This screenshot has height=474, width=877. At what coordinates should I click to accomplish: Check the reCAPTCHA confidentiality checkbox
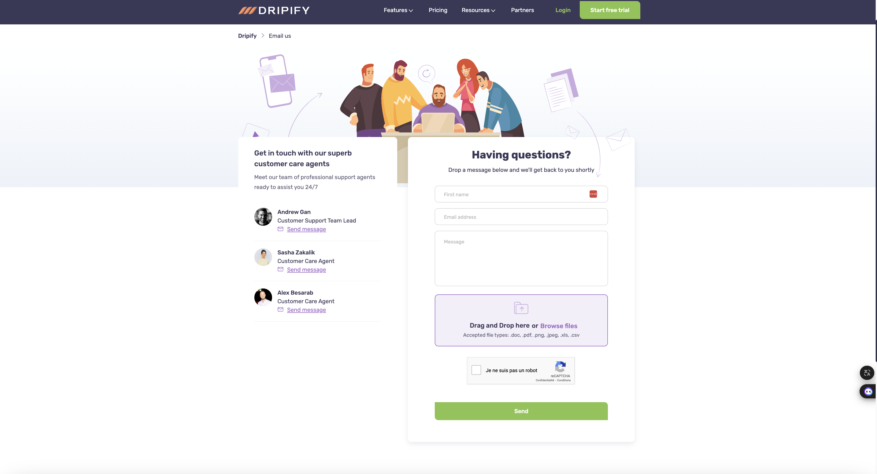pos(476,369)
